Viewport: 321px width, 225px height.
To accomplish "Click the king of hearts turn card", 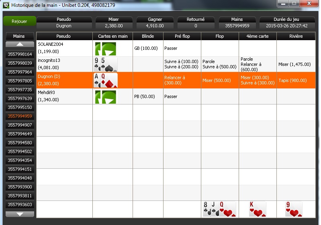I will pos(258,209).
